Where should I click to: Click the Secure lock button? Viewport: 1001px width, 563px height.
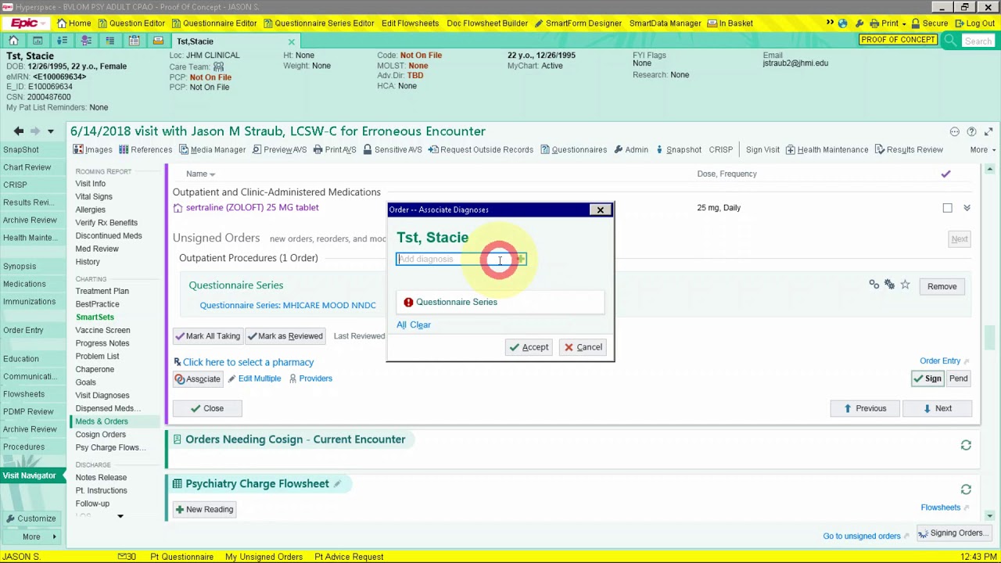929,23
